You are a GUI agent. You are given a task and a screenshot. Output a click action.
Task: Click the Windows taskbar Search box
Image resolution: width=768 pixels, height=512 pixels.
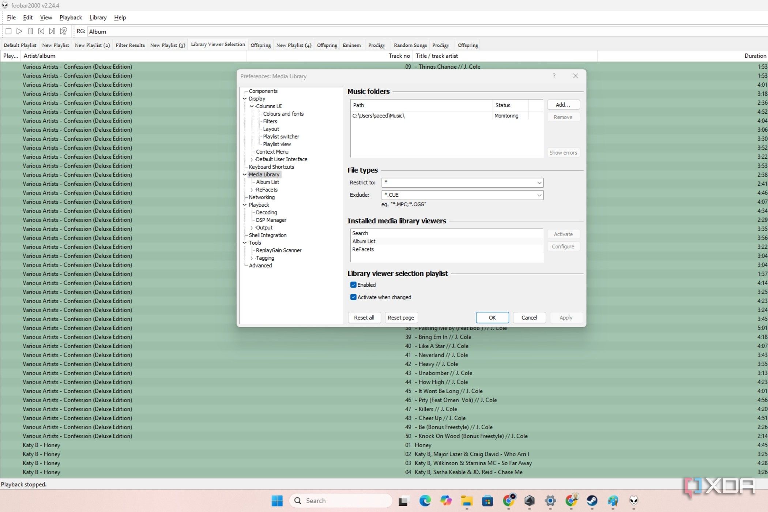coord(340,501)
